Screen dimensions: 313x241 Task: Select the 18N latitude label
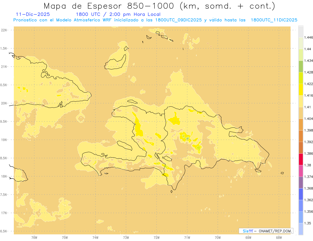point(4,177)
